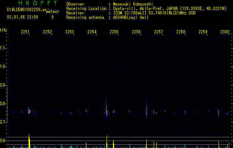Image resolution: width=233 pixels, height=148 pixels.
Task: Click the 1.1 frequency axis label
Action: point(3,48)
